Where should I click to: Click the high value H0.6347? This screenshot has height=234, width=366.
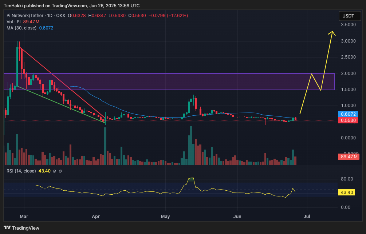97,16
